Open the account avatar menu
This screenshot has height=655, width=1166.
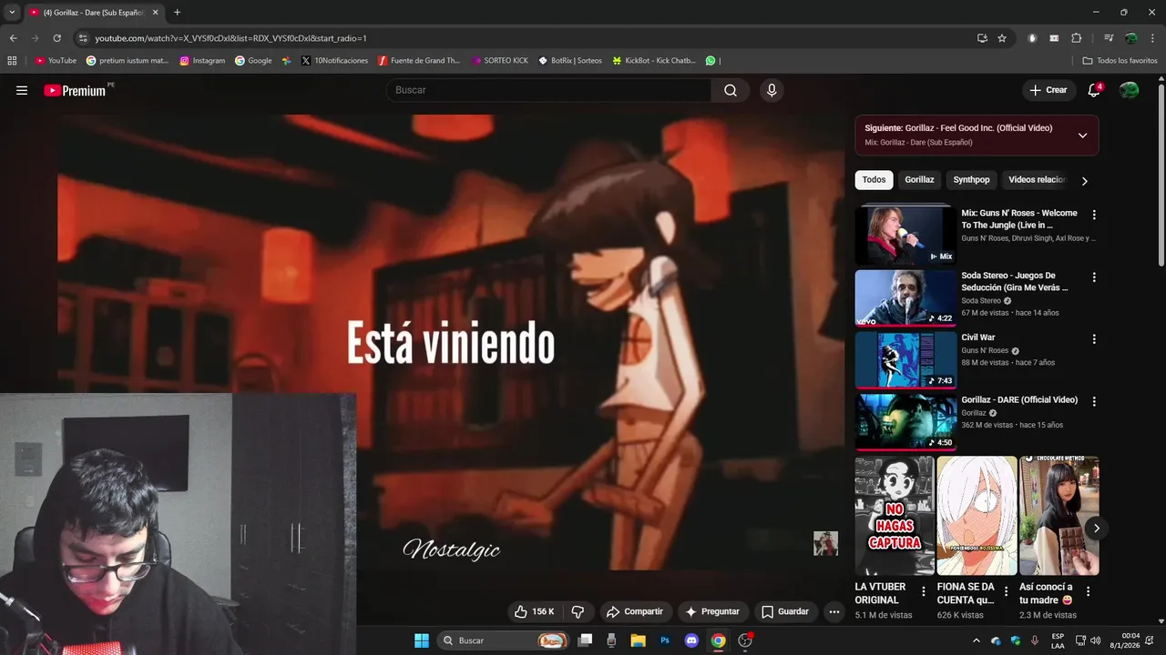click(x=1129, y=90)
